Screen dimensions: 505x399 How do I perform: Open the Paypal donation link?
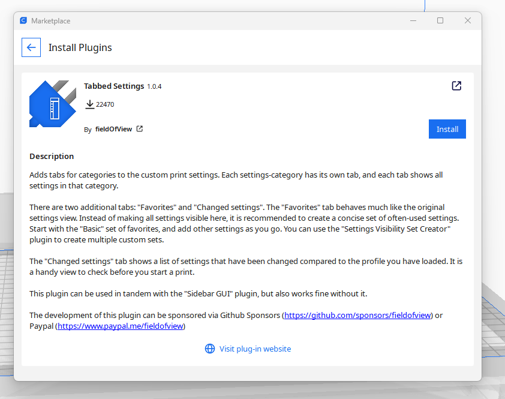(x=119, y=326)
